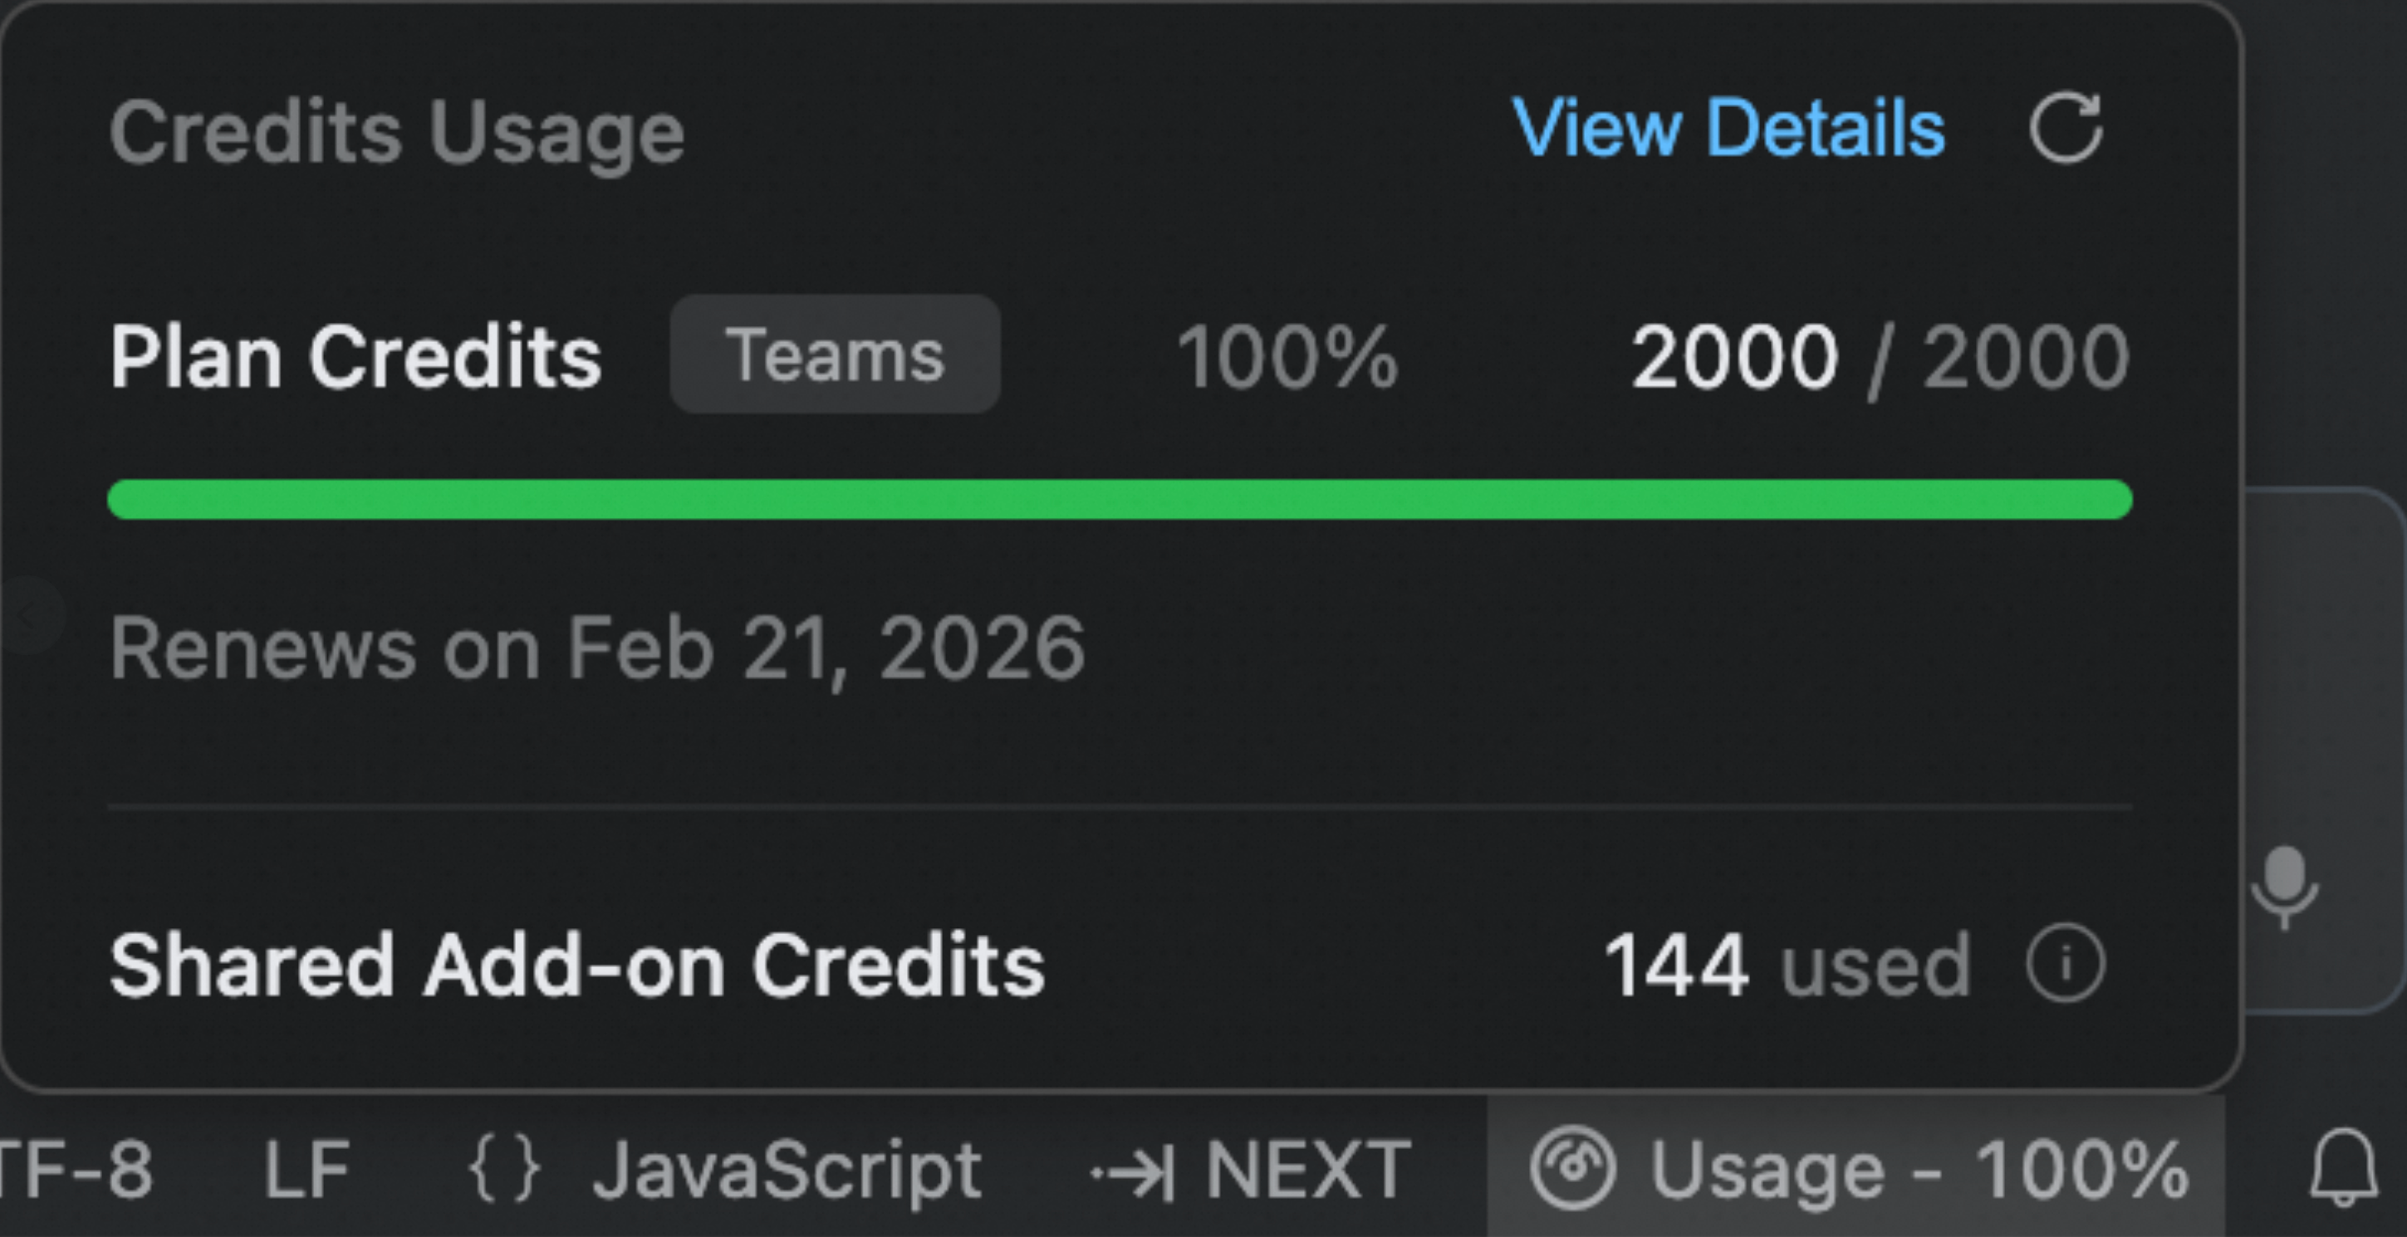
Task: Open notifications with the bell icon
Action: pyautogui.click(x=2344, y=1168)
